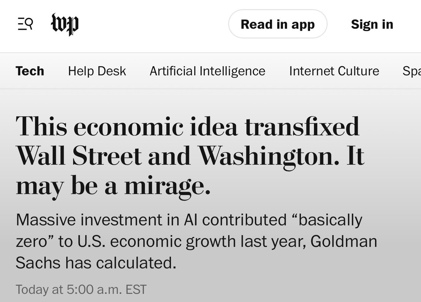Screen dimensions: 421x302
Task: Open the partially visible Space section
Action: pos(412,71)
